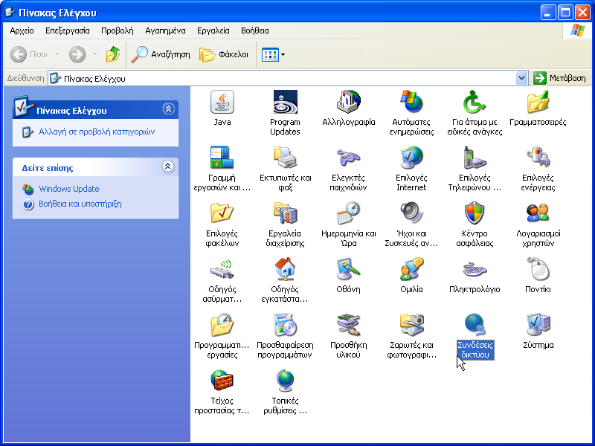The height and width of the screenshot is (446, 595).
Task: Select the Επιλογές φακέλων icon
Action: tap(222, 214)
